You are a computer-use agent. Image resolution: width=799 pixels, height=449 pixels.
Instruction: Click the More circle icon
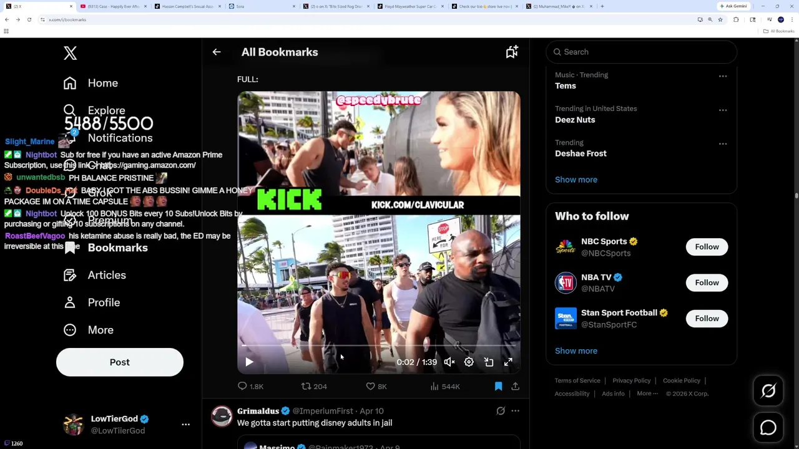(70, 330)
